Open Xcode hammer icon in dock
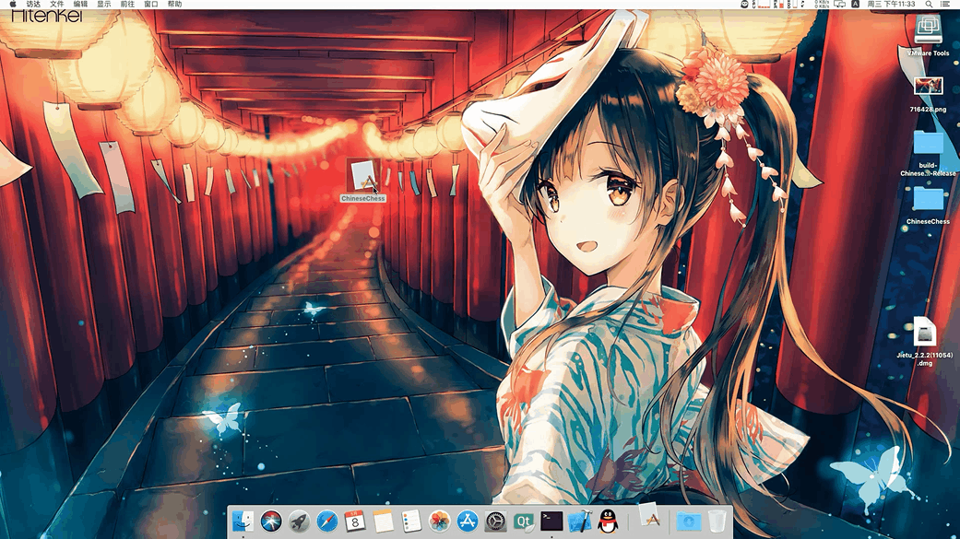 [x=580, y=521]
